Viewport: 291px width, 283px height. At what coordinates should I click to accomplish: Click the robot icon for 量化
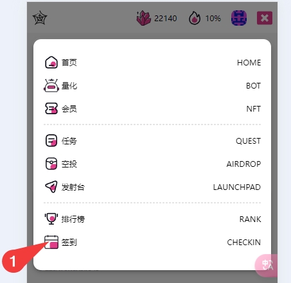coord(51,85)
